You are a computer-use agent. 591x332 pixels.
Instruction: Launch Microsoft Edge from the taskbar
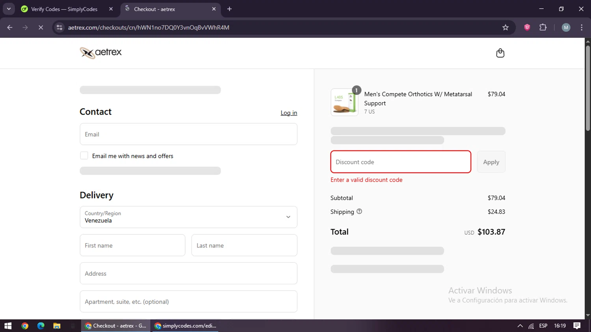[x=41, y=326]
